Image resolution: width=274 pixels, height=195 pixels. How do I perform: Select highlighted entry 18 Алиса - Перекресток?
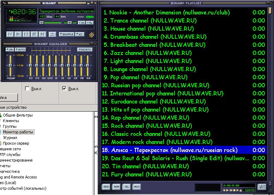[x=184, y=150]
